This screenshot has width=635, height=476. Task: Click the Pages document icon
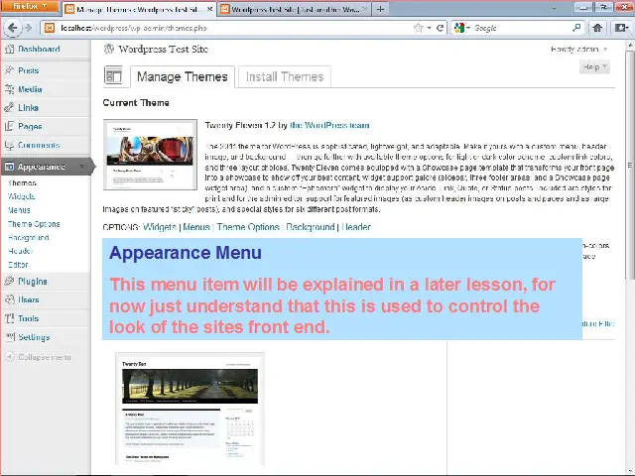point(9,126)
